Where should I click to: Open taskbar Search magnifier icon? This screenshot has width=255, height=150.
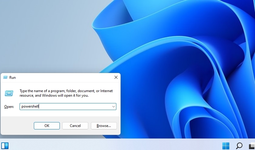(x=239, y=145)
